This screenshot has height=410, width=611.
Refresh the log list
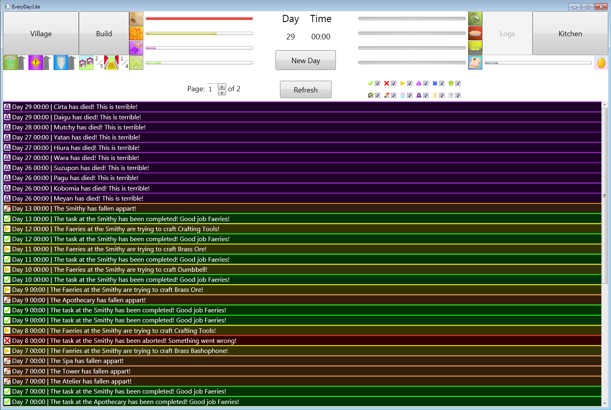click(x=306, y=90)
